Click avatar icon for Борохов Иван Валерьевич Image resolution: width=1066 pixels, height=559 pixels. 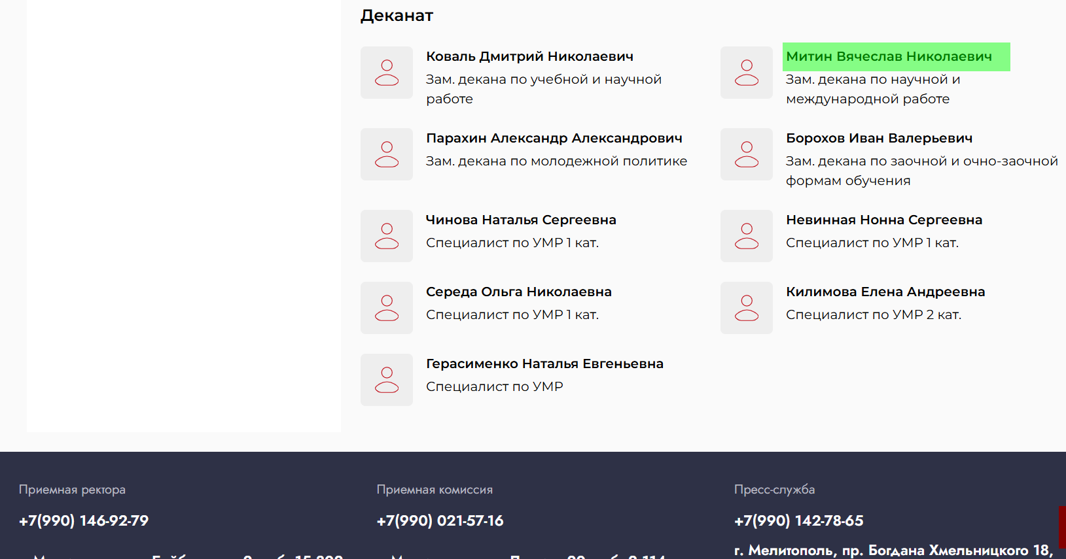point(747,154)
